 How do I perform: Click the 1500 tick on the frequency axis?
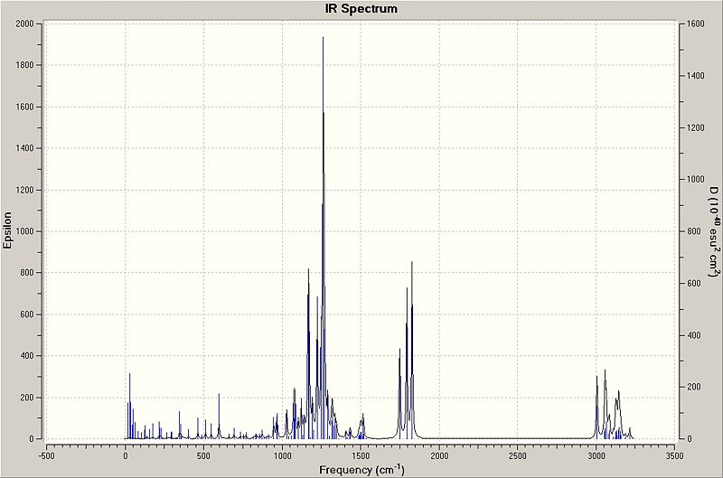361,456
